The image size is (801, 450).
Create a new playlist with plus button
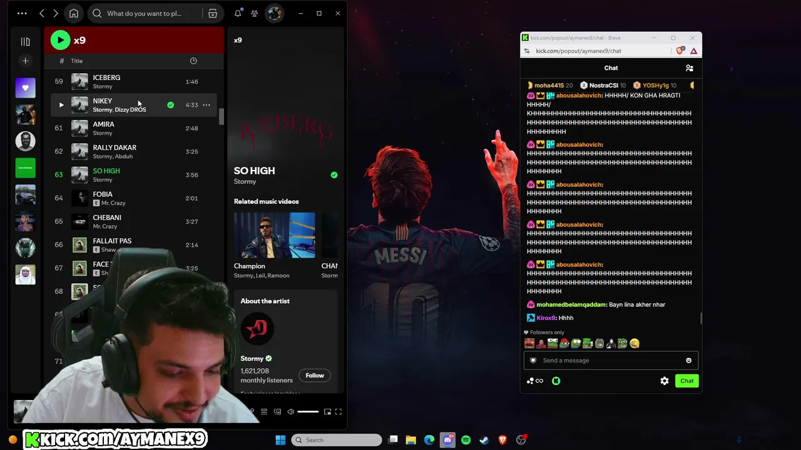[x=25, y=61]
